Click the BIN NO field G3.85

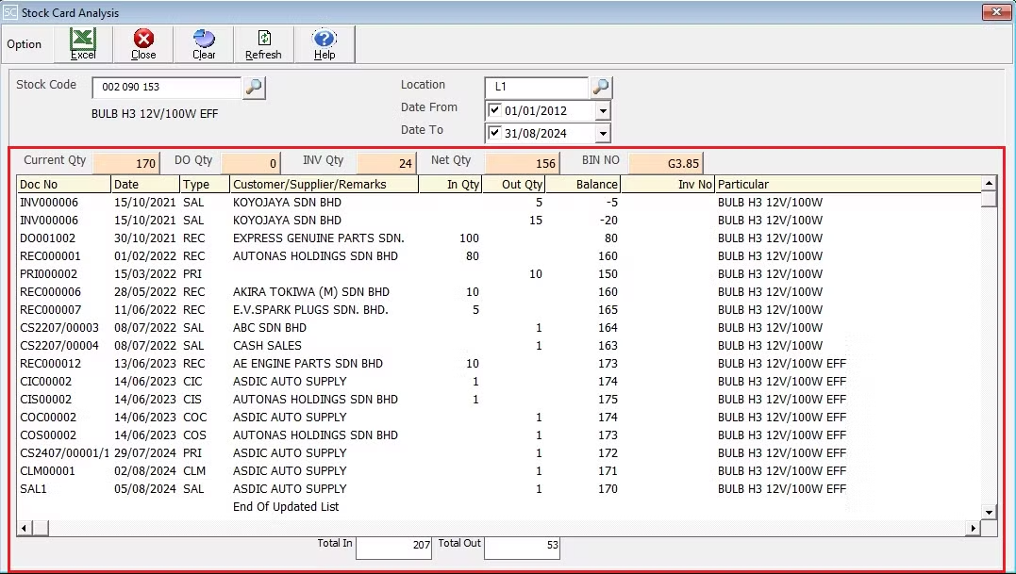(665, 163)
